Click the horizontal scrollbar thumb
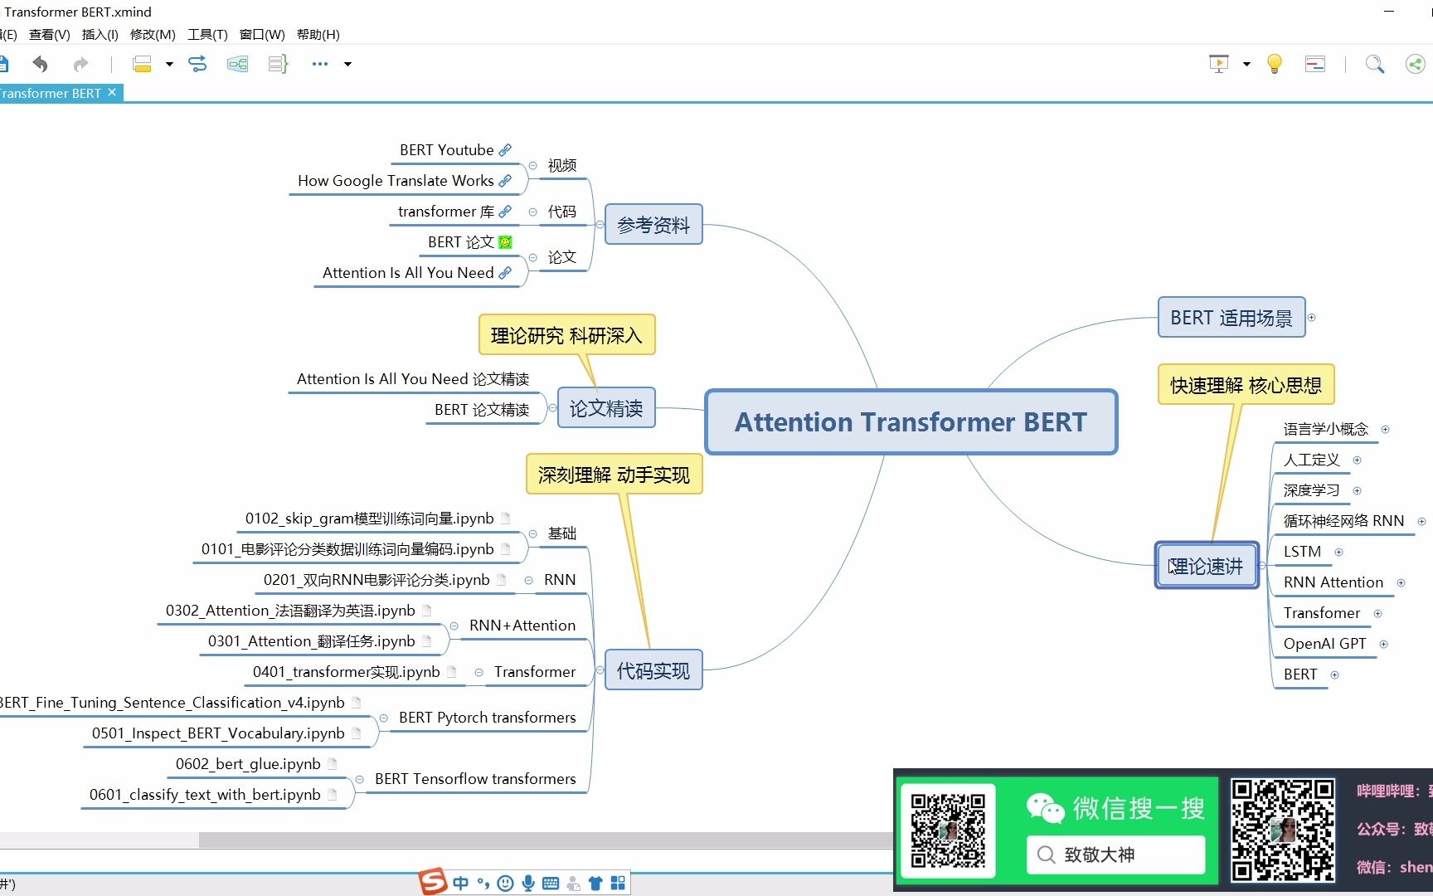 (546, 840)
